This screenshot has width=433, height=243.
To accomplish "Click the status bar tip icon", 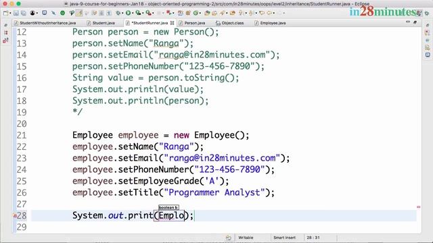I will [x=229, y=238].
